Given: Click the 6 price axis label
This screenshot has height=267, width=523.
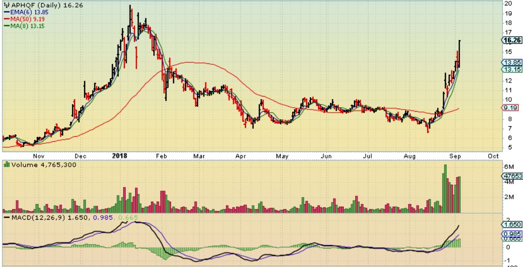Looking at the screenshot, I should 510,138.
